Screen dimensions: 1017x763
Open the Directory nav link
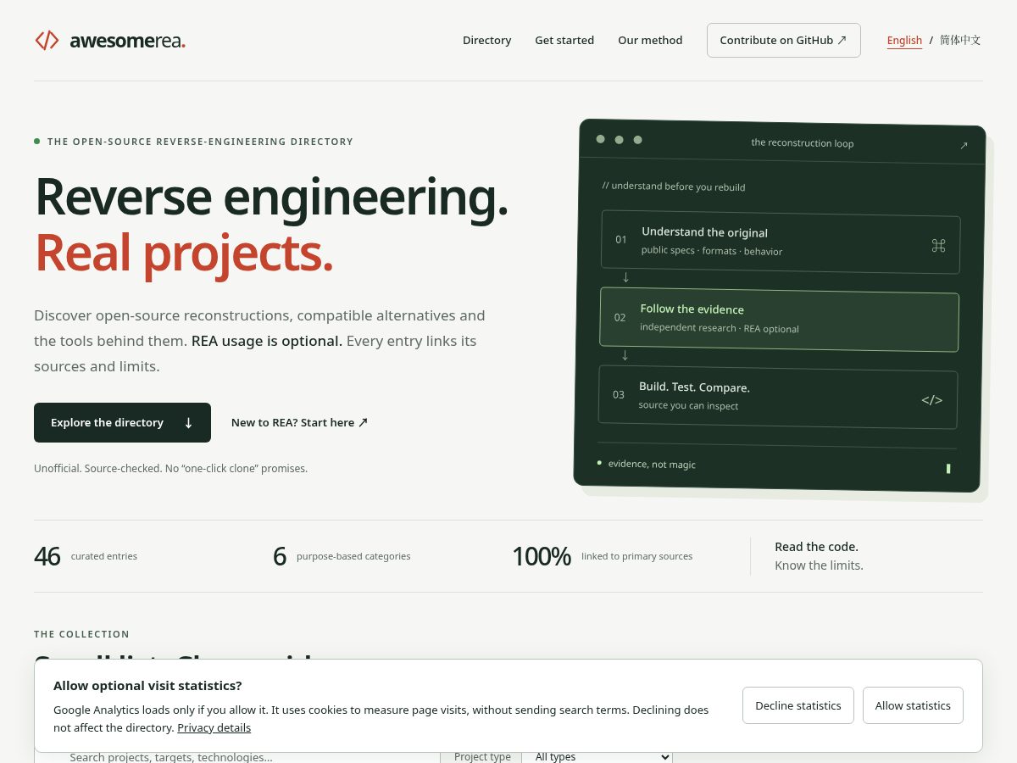(486, 40)
